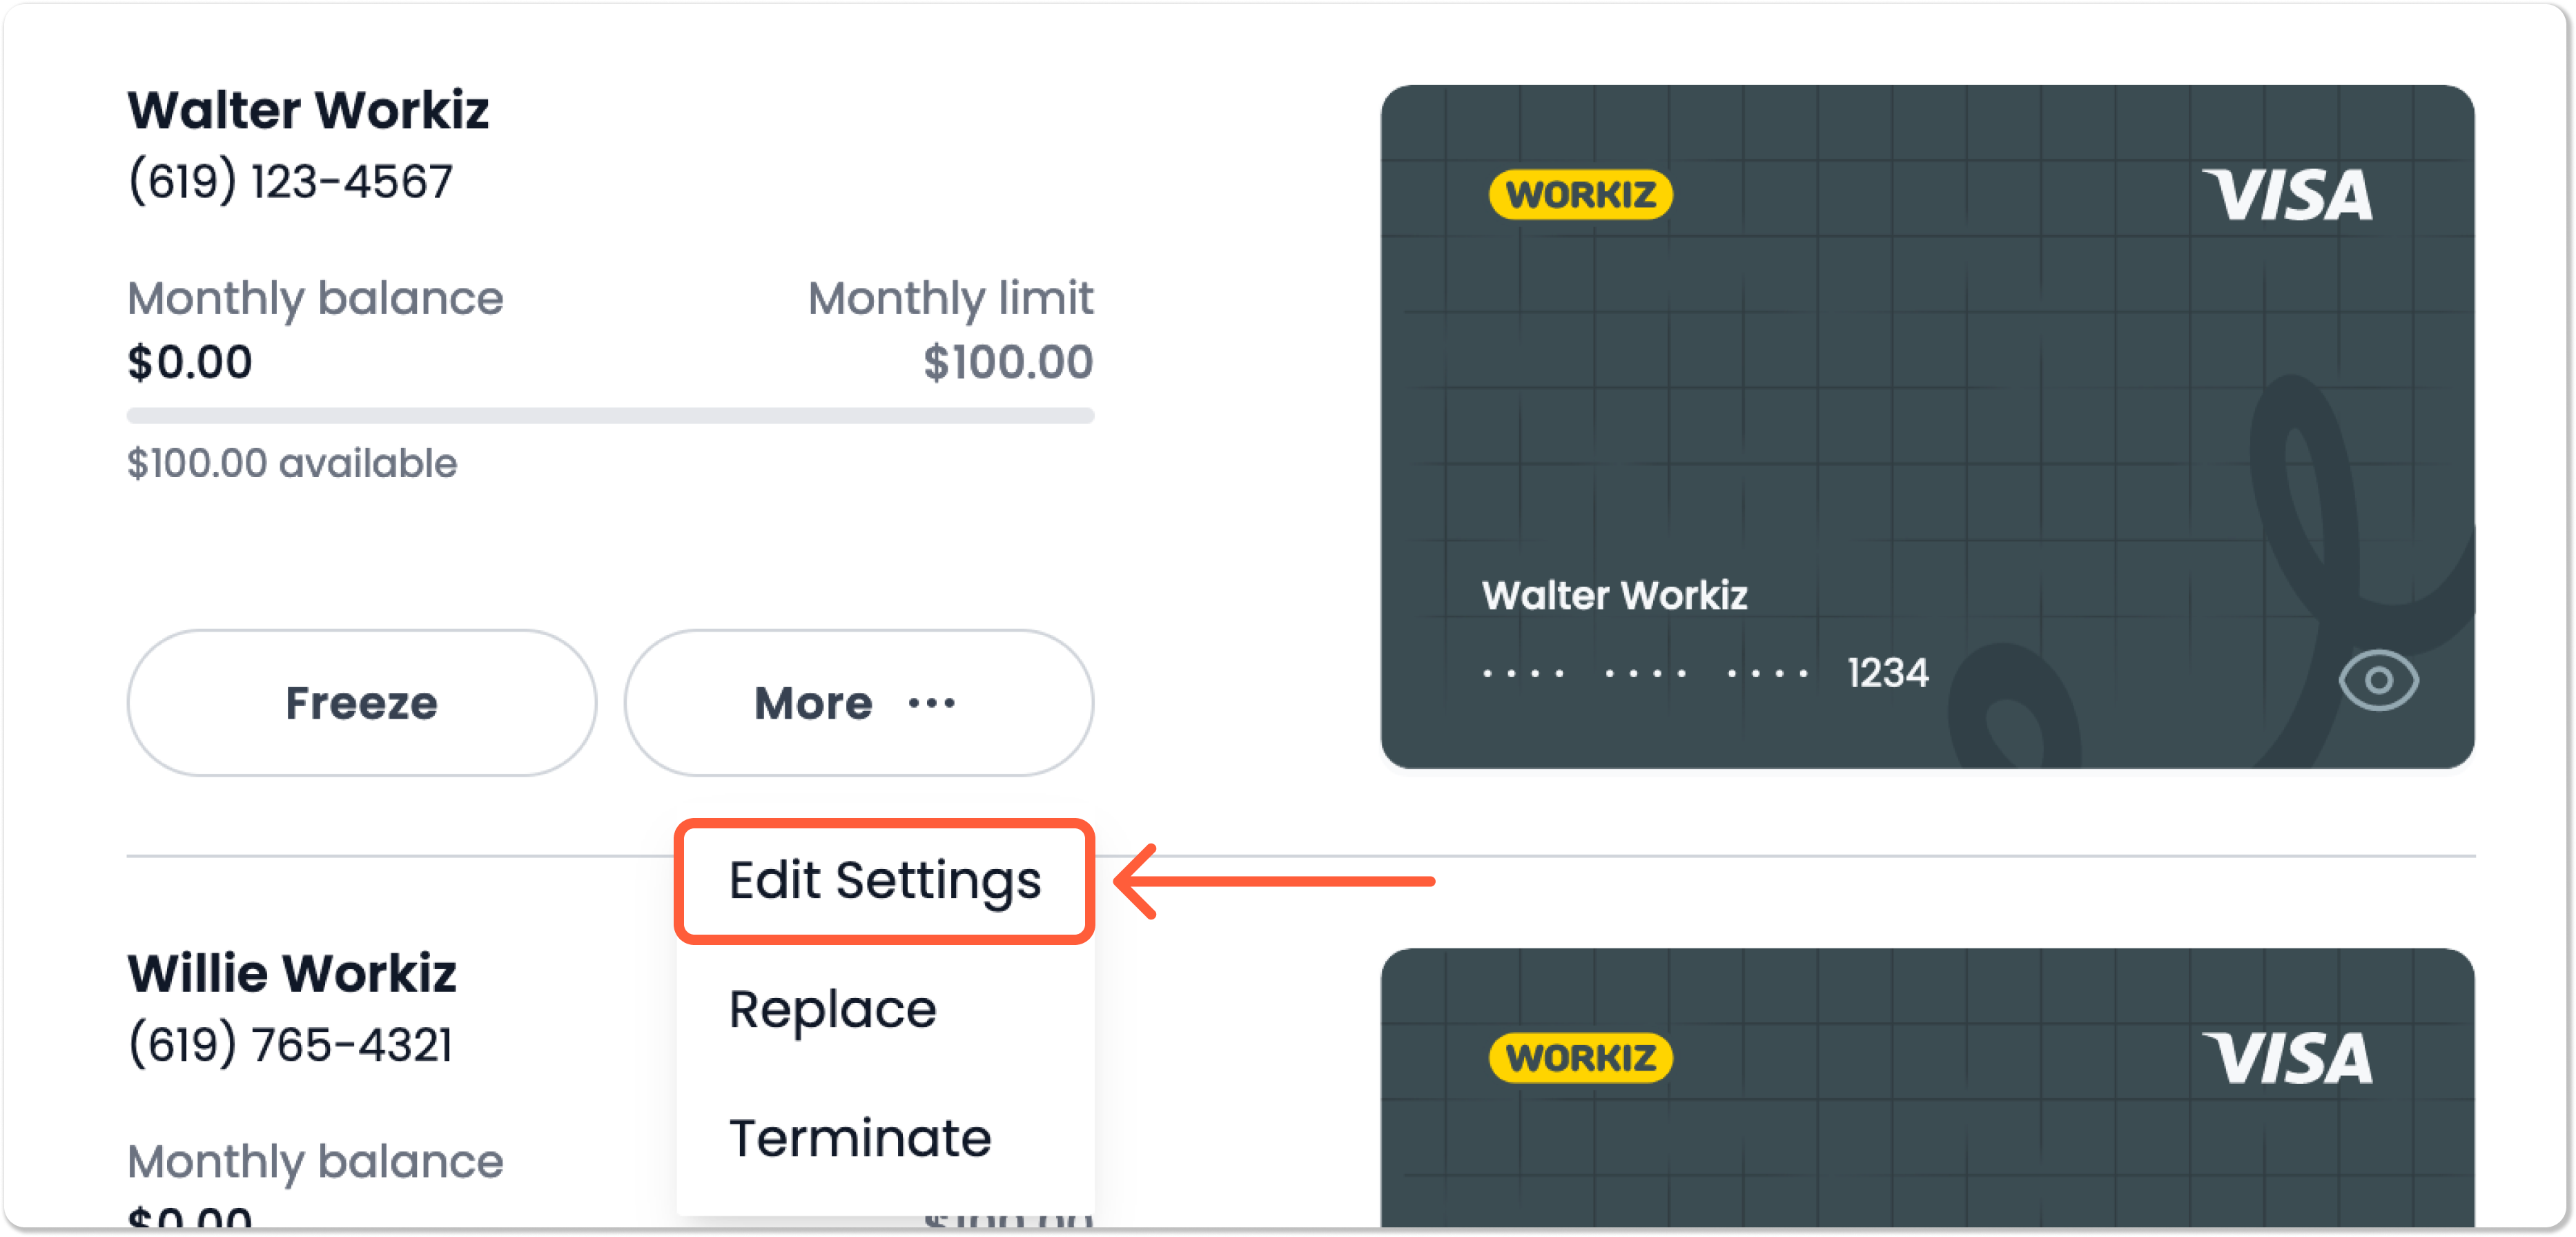Click Walter Workiz's Visa card image
This screenshot has height=1237, width=2576.
(1927, 427)
